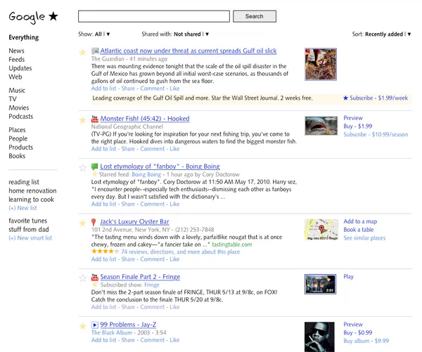Click the Google star logo

pyautogui.click(x=33, y=17)
